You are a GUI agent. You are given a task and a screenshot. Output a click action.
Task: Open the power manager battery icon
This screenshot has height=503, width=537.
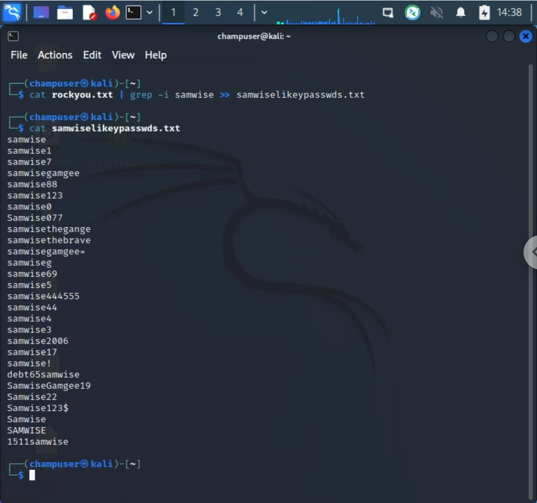(x=484, y=13)
